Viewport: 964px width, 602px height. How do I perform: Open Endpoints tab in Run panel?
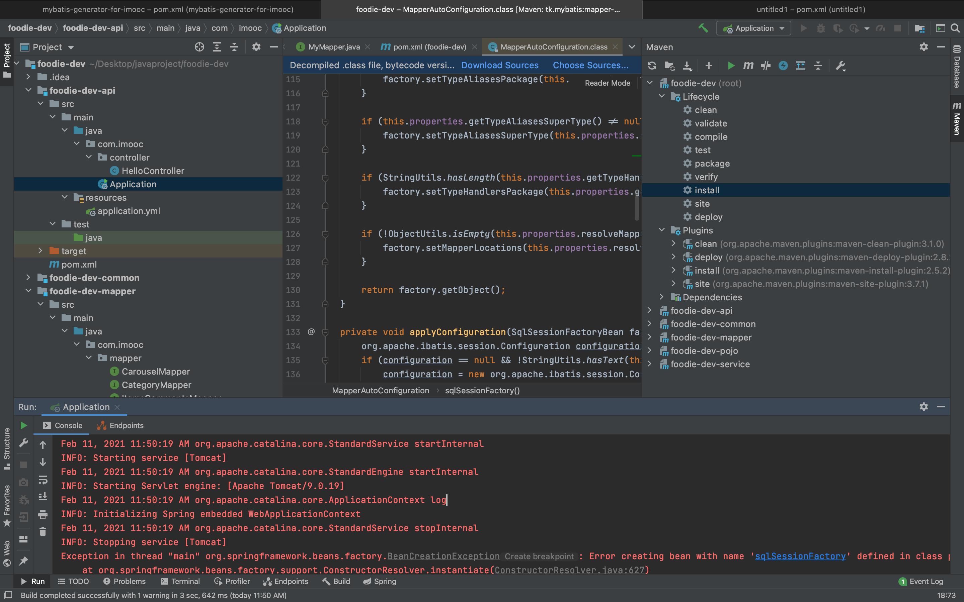120,425
